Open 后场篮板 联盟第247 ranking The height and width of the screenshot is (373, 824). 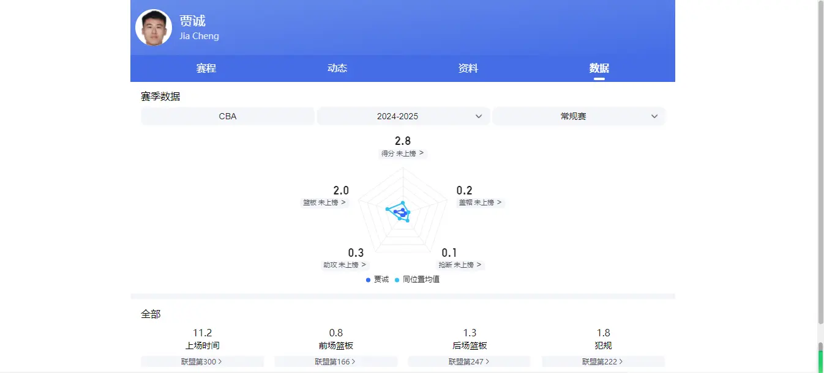(470, 361)
